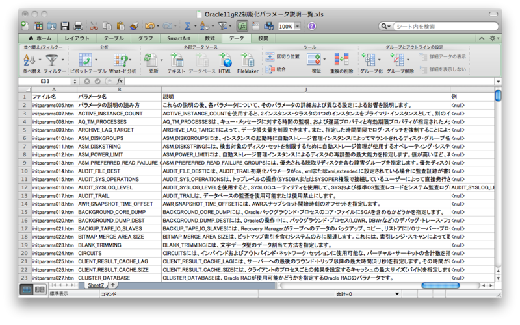Switch to the グラフ tab
The height and width of the screenshot is (325, 520).
(146, 38)
